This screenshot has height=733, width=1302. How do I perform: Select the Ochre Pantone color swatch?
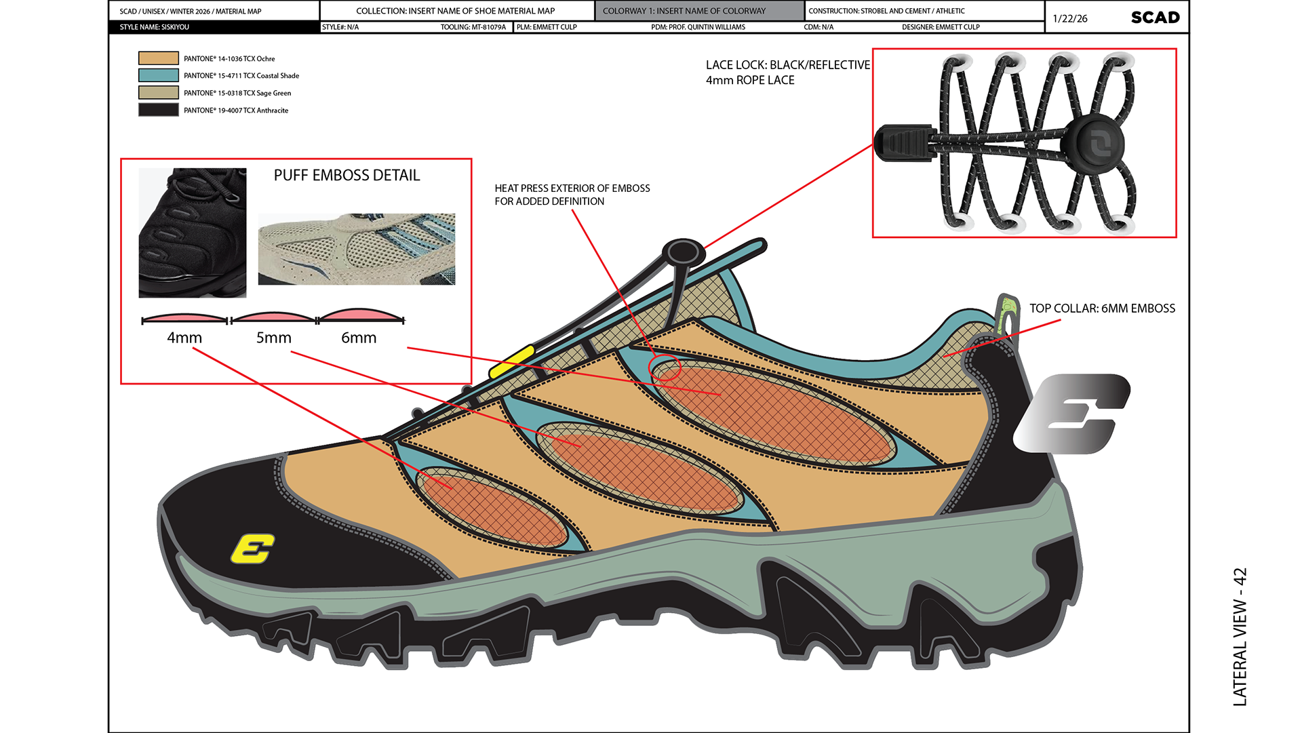(159, 58)
